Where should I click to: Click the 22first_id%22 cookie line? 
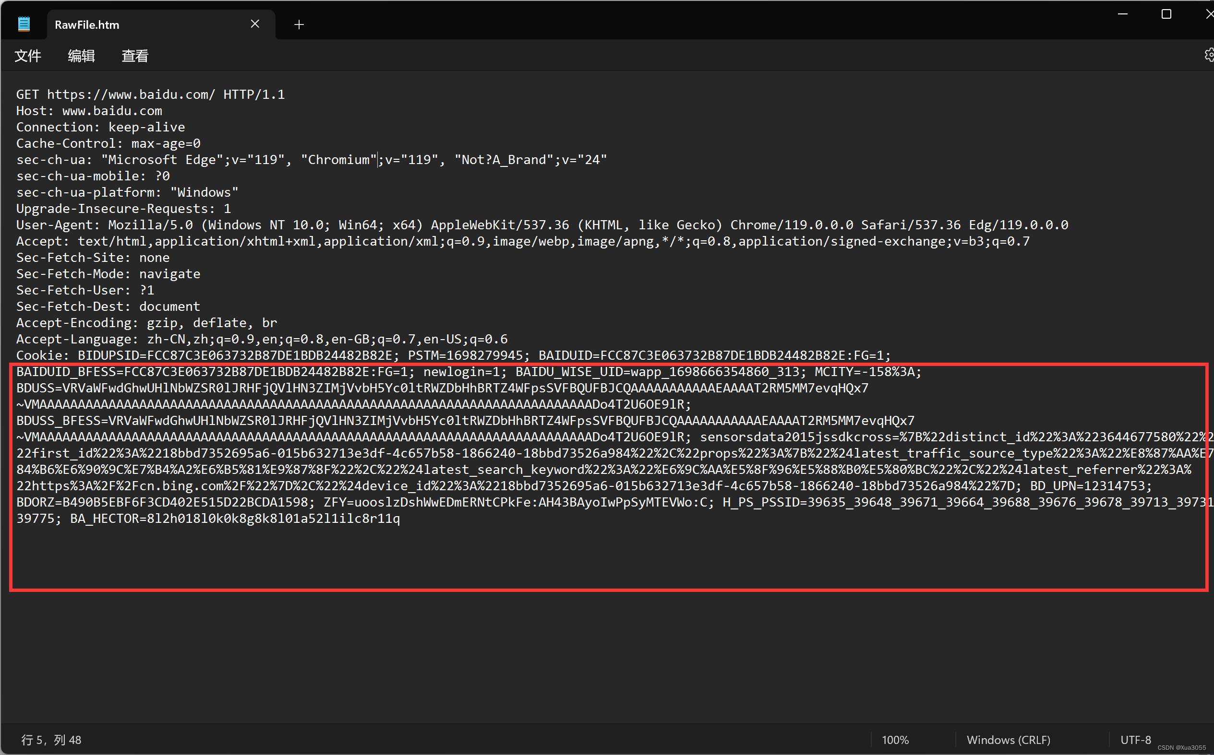(614, 453)
